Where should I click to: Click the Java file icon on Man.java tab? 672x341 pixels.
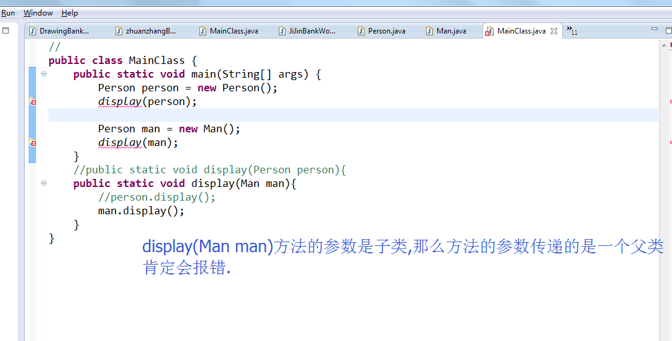429,31
